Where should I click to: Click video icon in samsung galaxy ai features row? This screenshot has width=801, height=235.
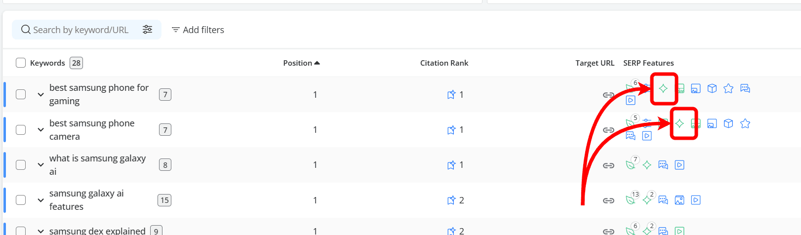(x=696, y=200)
